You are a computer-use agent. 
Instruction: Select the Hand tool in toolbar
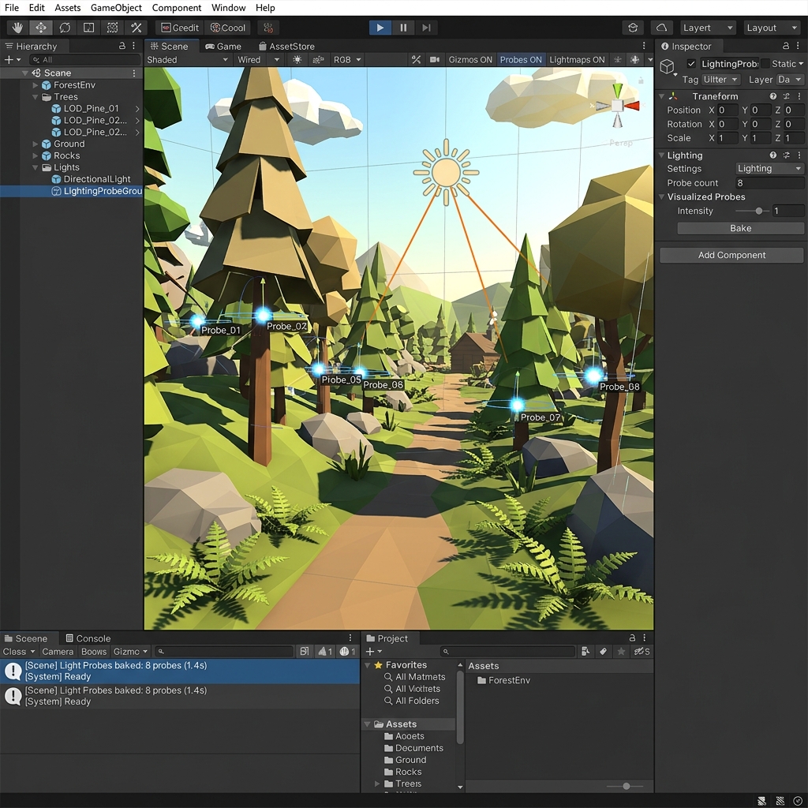[17, 28]
